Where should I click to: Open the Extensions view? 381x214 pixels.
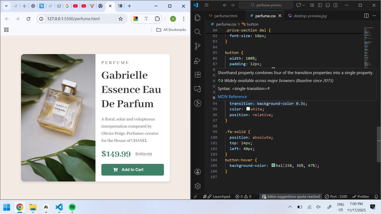click(197, 75)
